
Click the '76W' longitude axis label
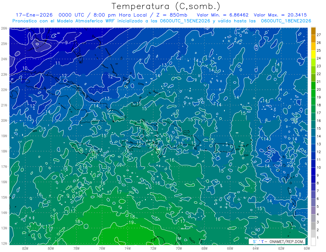[x=102, y=248]
